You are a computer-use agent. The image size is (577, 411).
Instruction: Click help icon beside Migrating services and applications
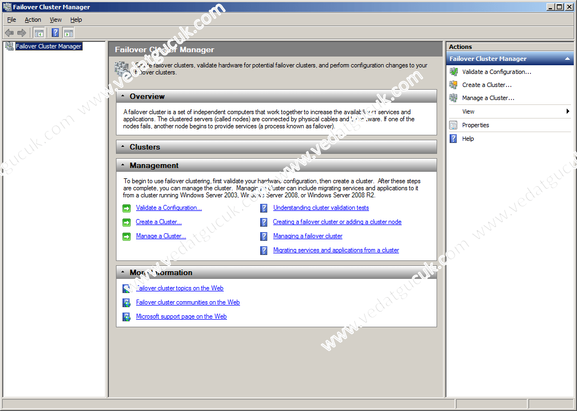click(x=264, y=250)
